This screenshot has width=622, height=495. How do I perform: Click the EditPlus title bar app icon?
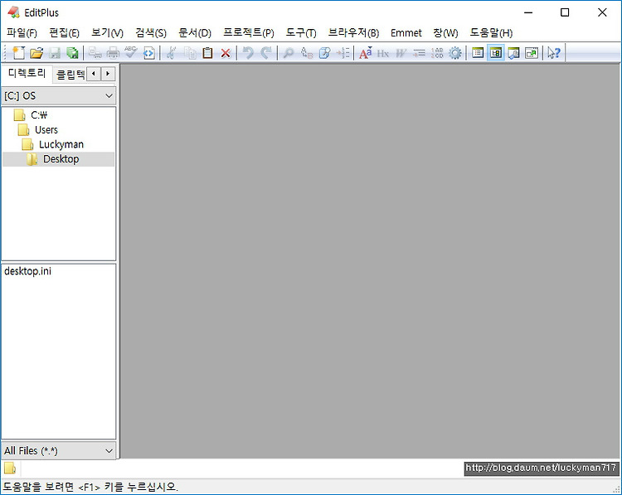(x=13, y=12)
